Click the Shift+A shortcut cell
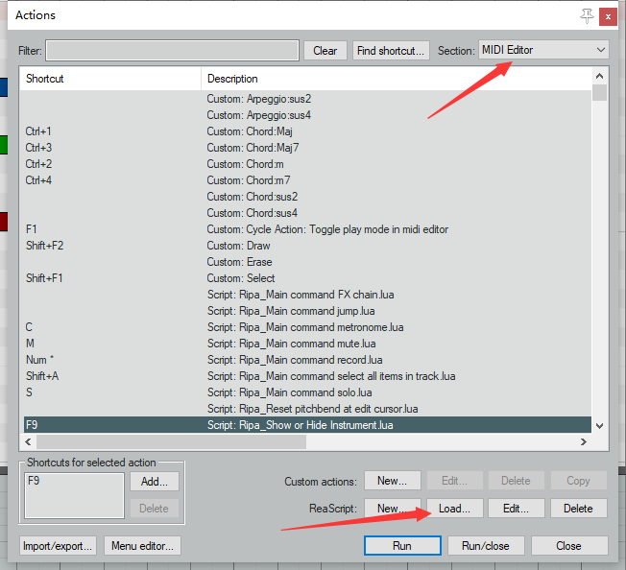 [x=42, y=376]
